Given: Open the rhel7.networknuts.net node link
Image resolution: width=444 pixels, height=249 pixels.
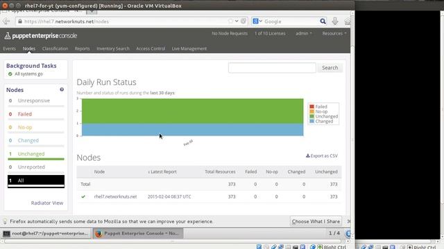Looking at the screenshot, I should (x=115, y=196).
